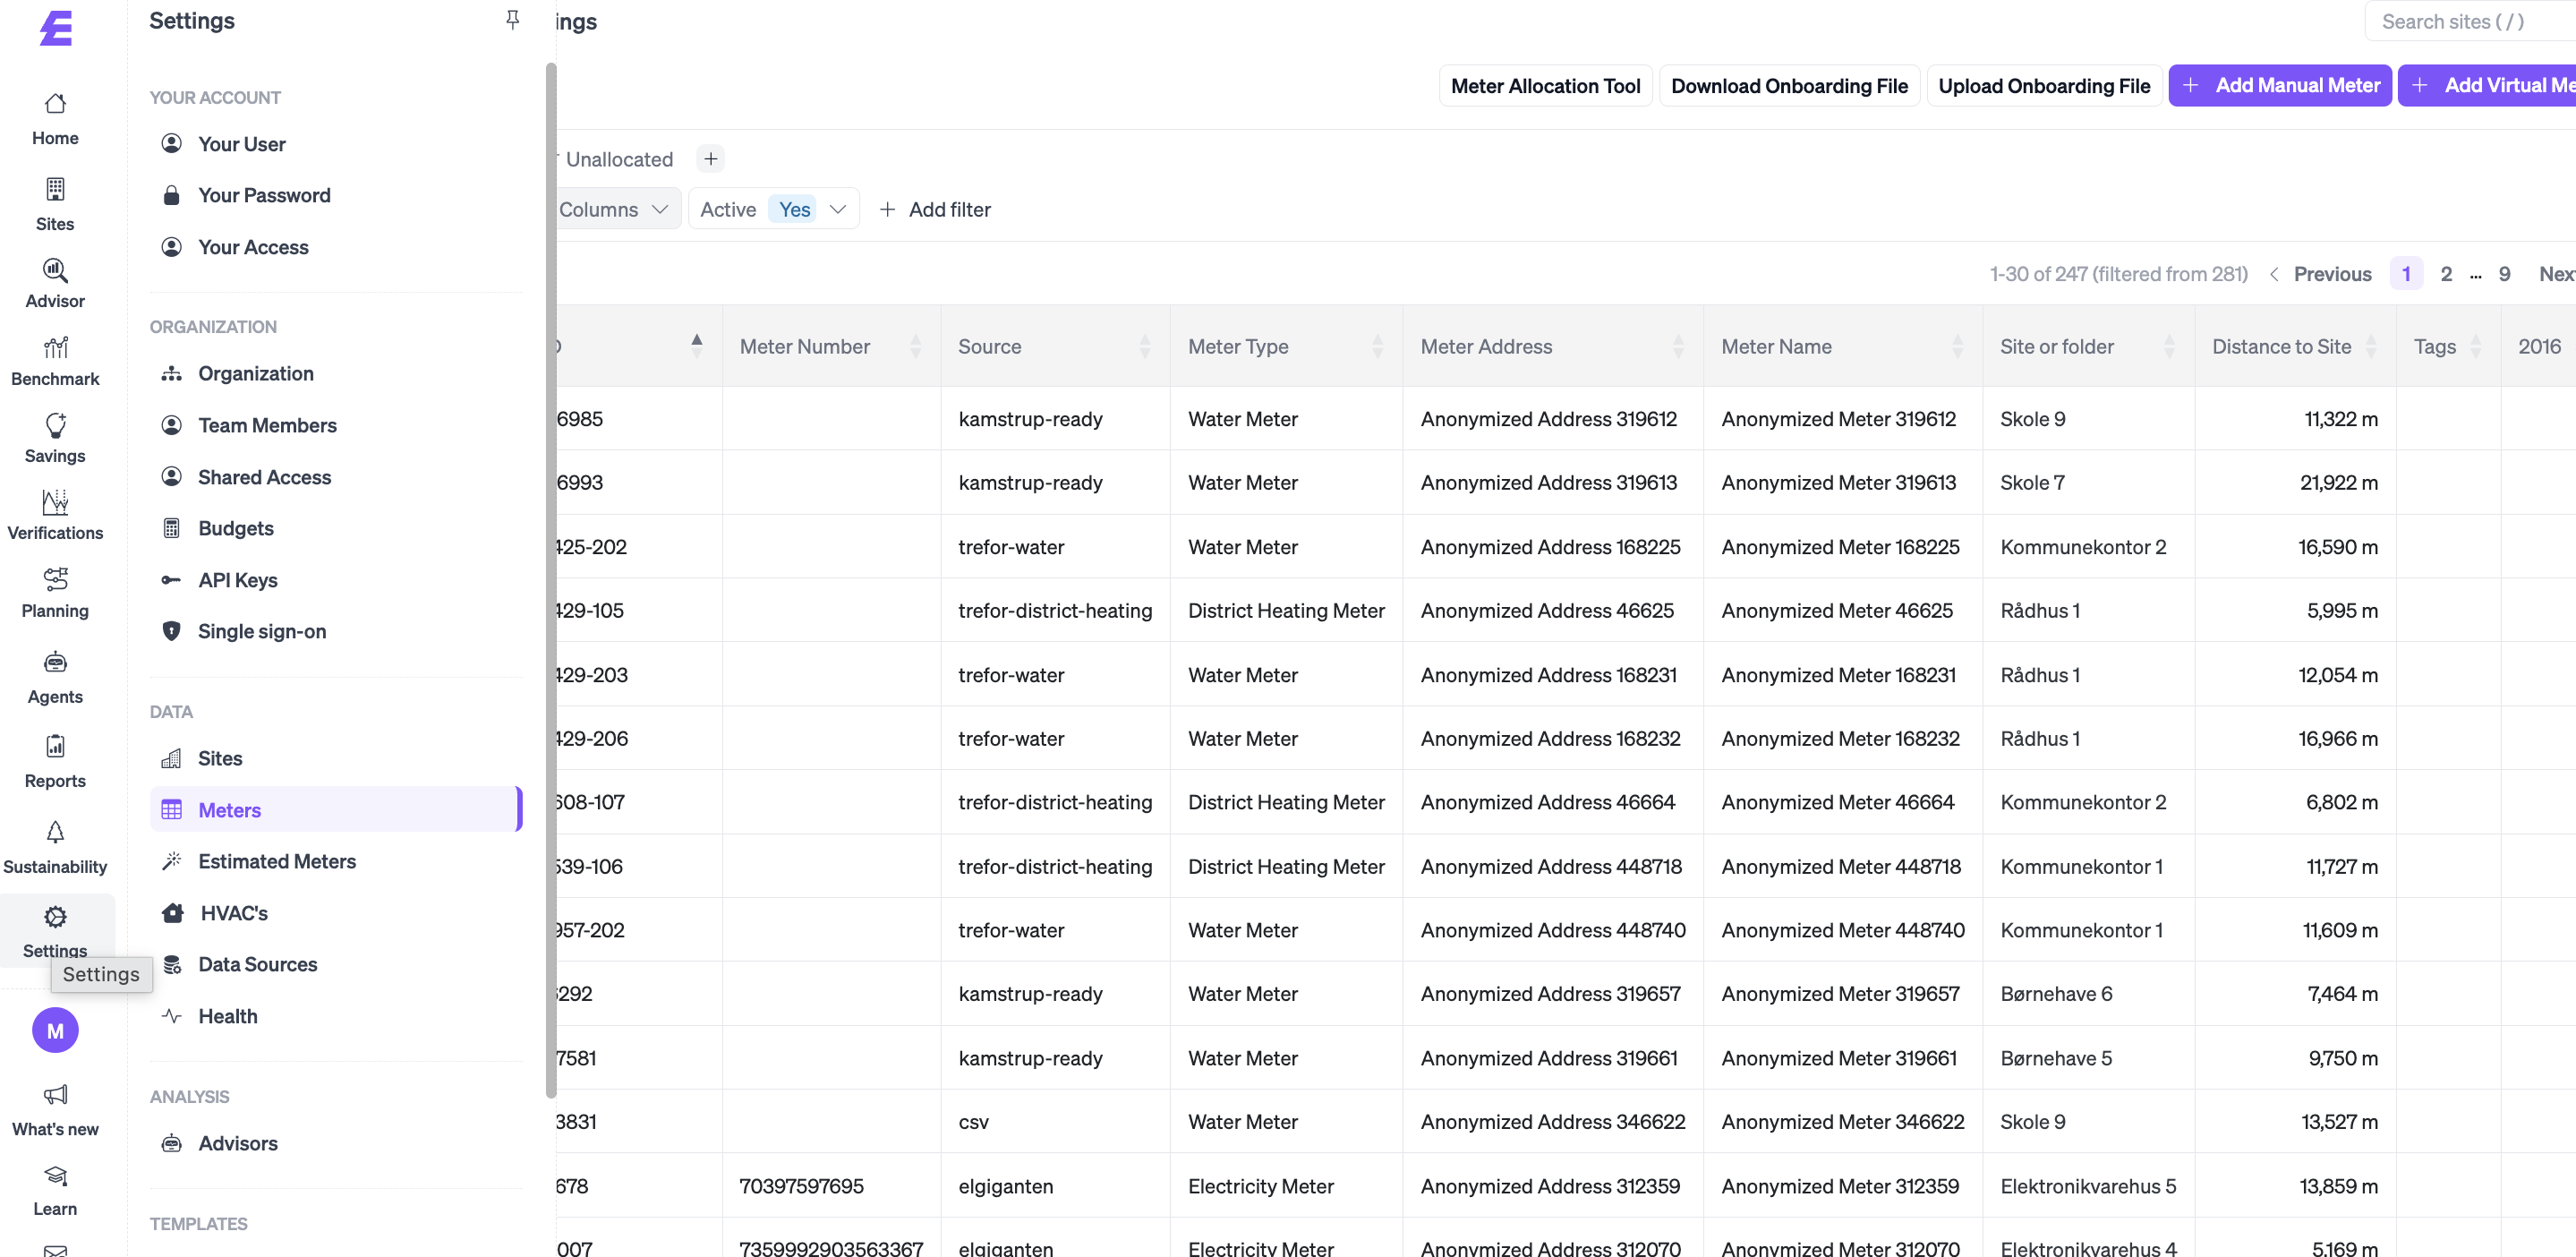Open Shared Access settings

click(336, 477)
